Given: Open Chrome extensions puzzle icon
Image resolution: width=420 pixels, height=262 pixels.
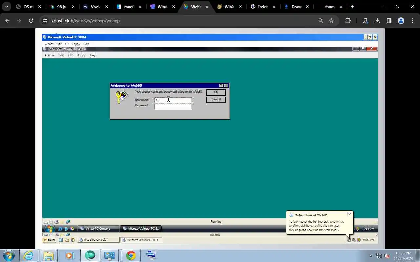Looking at the screenshot, I should [x=348, y=21].
